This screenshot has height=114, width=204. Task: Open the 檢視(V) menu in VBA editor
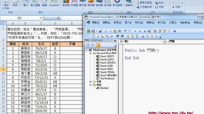(118, 22)
